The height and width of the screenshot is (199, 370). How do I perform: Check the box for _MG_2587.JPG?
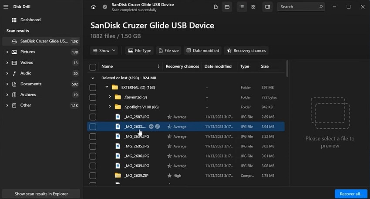click(x=93, y=117)
